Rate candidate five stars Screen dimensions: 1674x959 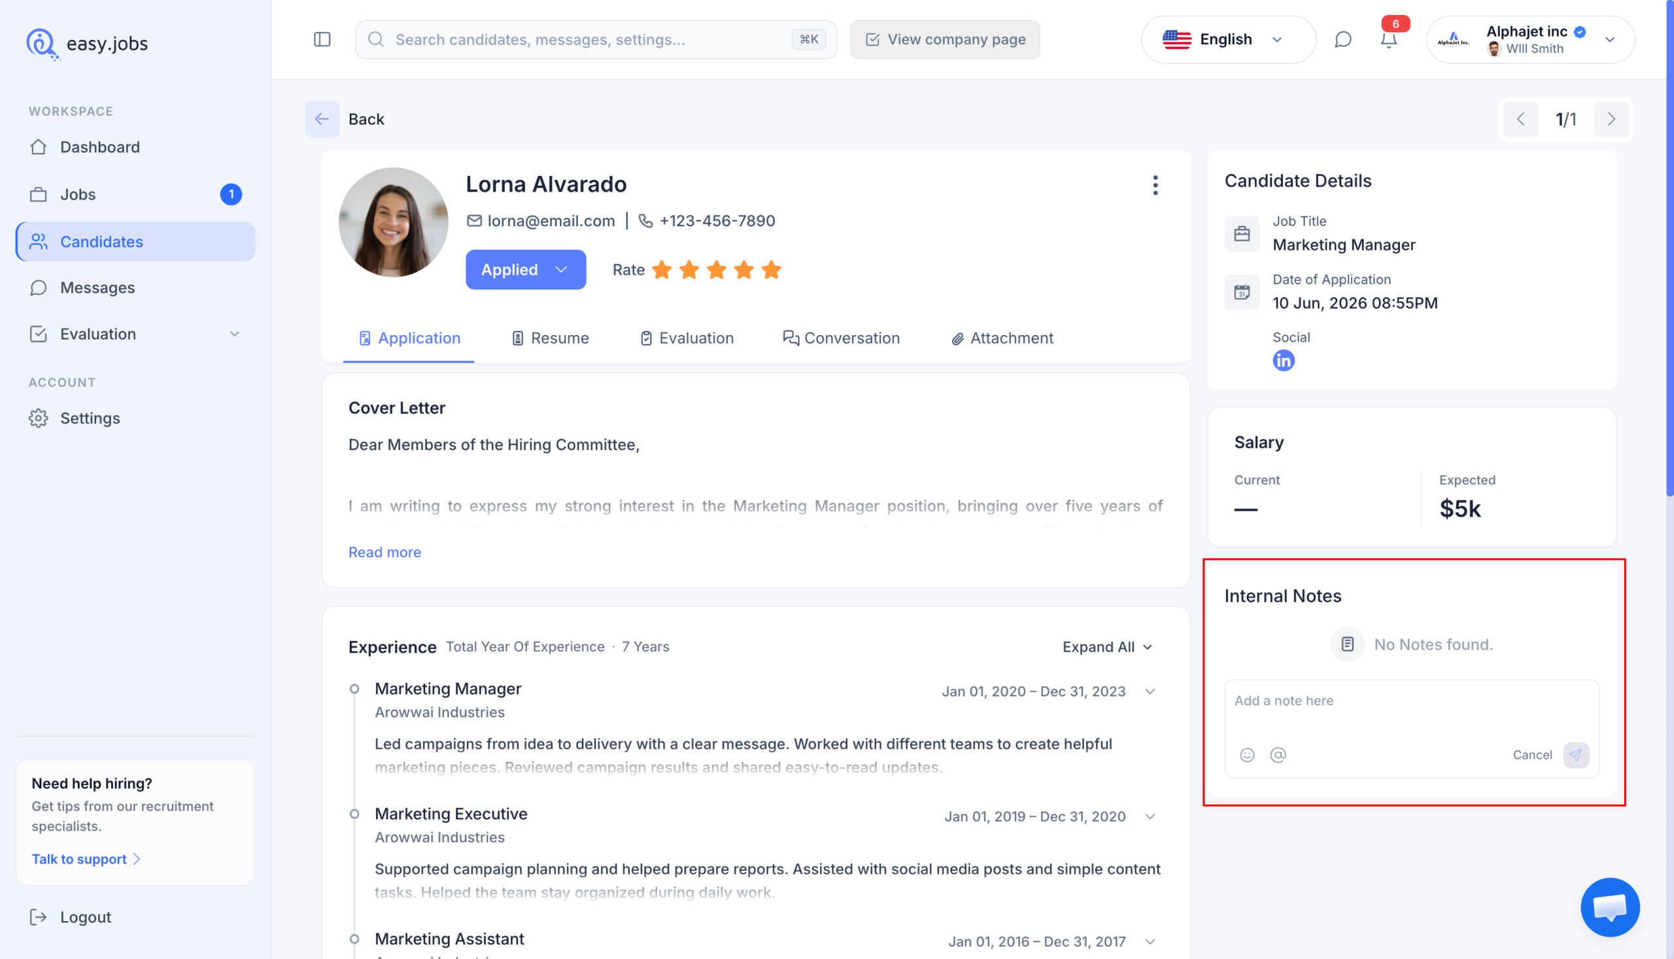(x=771, y=270)
